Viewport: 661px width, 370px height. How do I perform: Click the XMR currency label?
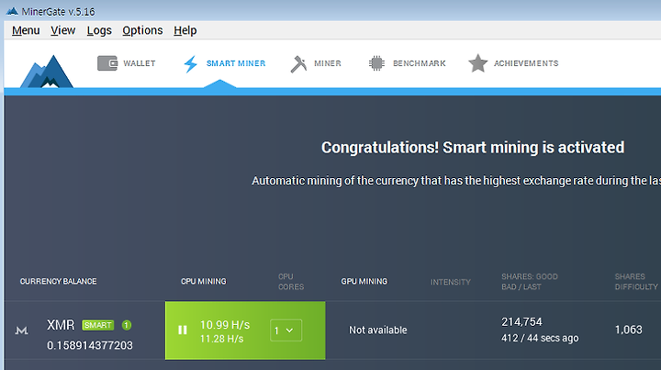[x=61, y=325]
